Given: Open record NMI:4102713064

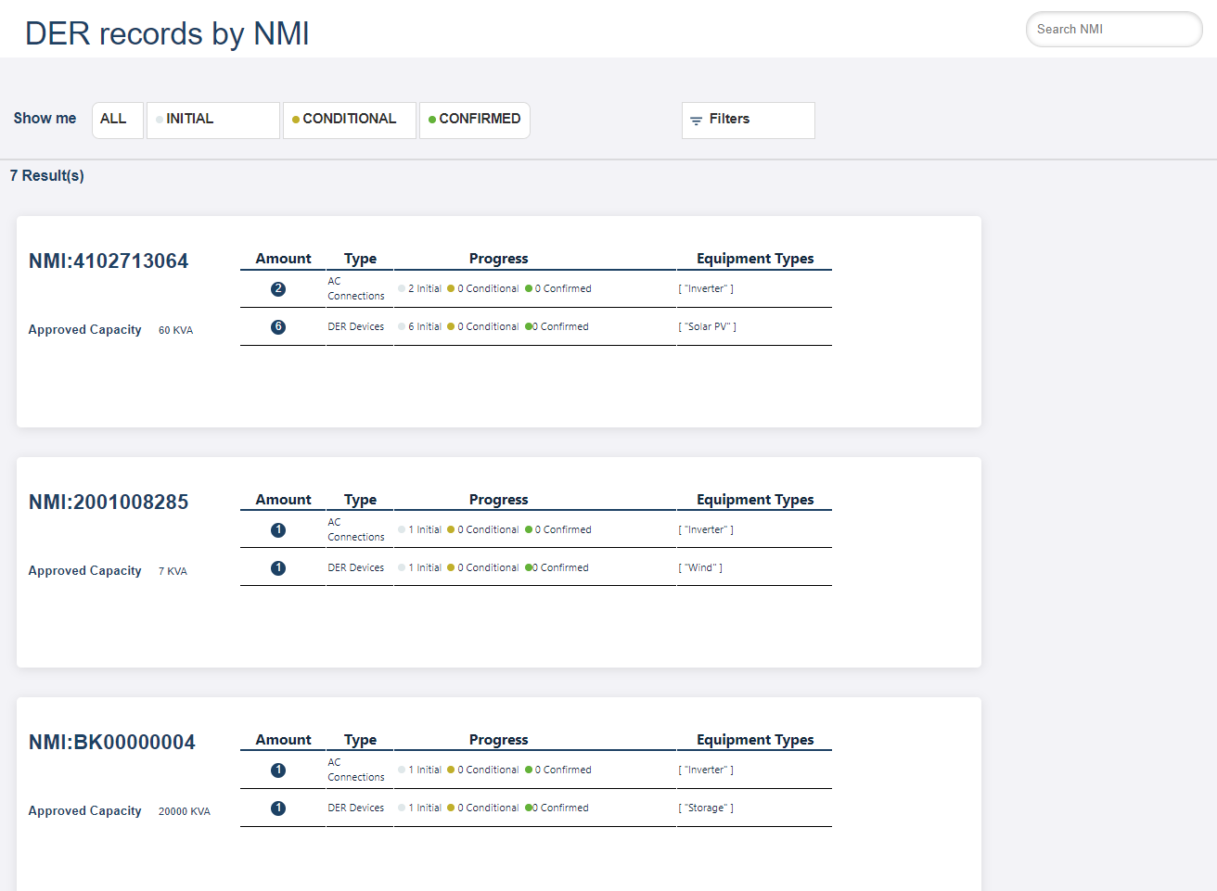Looking at the screenshot, I should (109, 261).
